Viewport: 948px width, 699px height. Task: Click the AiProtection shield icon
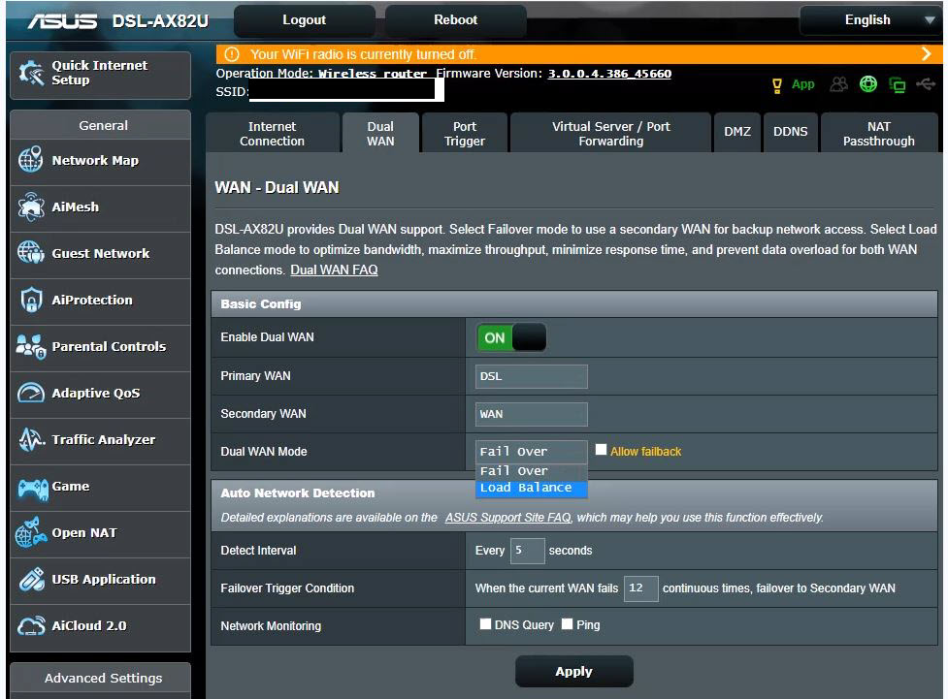[31, 300]
